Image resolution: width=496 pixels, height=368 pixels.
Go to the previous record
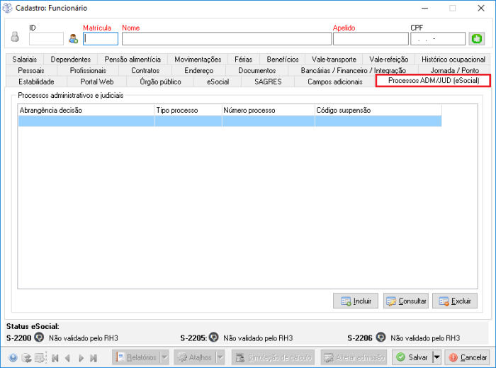(x=68, y=358)
